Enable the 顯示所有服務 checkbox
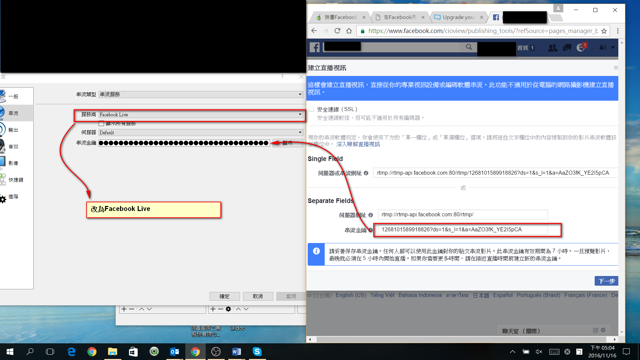Viewport: 640px width, 360px height. pyautogui.click(x=101, y=124)
